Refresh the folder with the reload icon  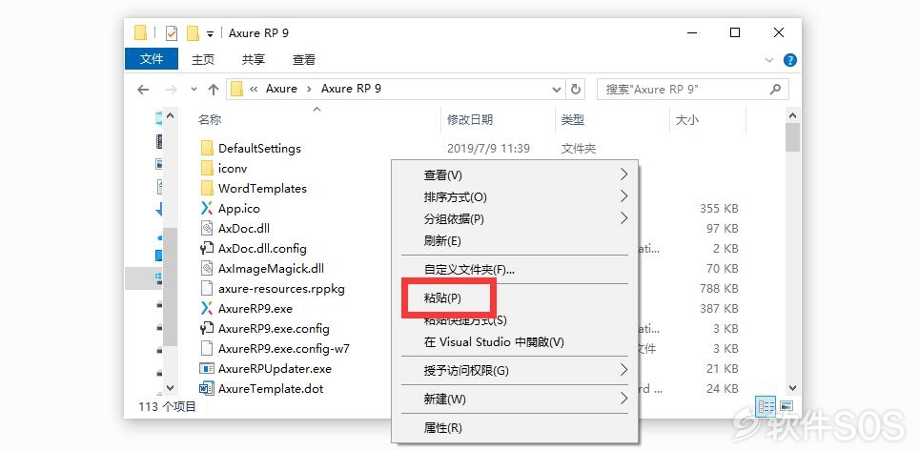tap(576, 89)
